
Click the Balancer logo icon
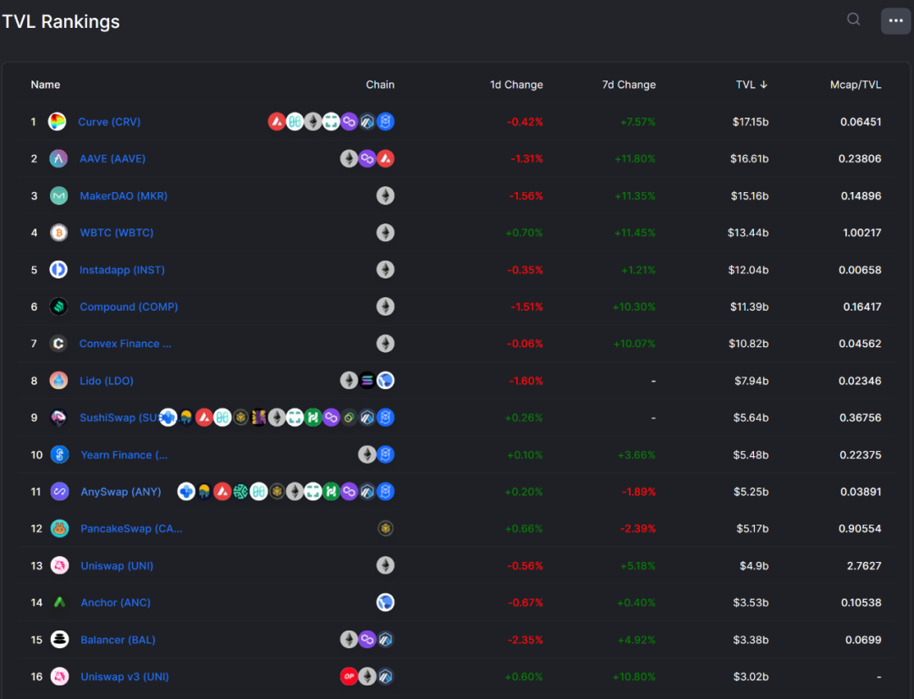pos(59,640)
